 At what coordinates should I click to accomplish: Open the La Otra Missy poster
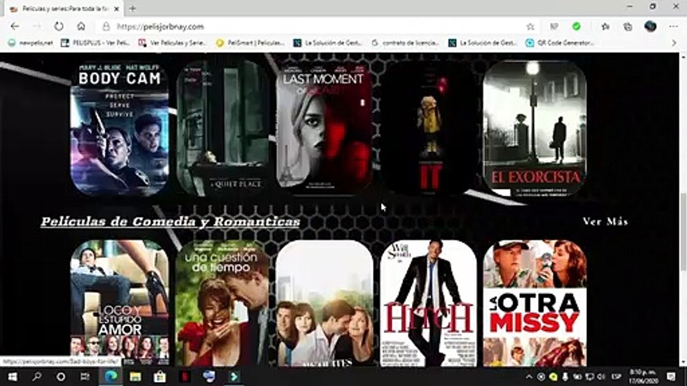535,303
